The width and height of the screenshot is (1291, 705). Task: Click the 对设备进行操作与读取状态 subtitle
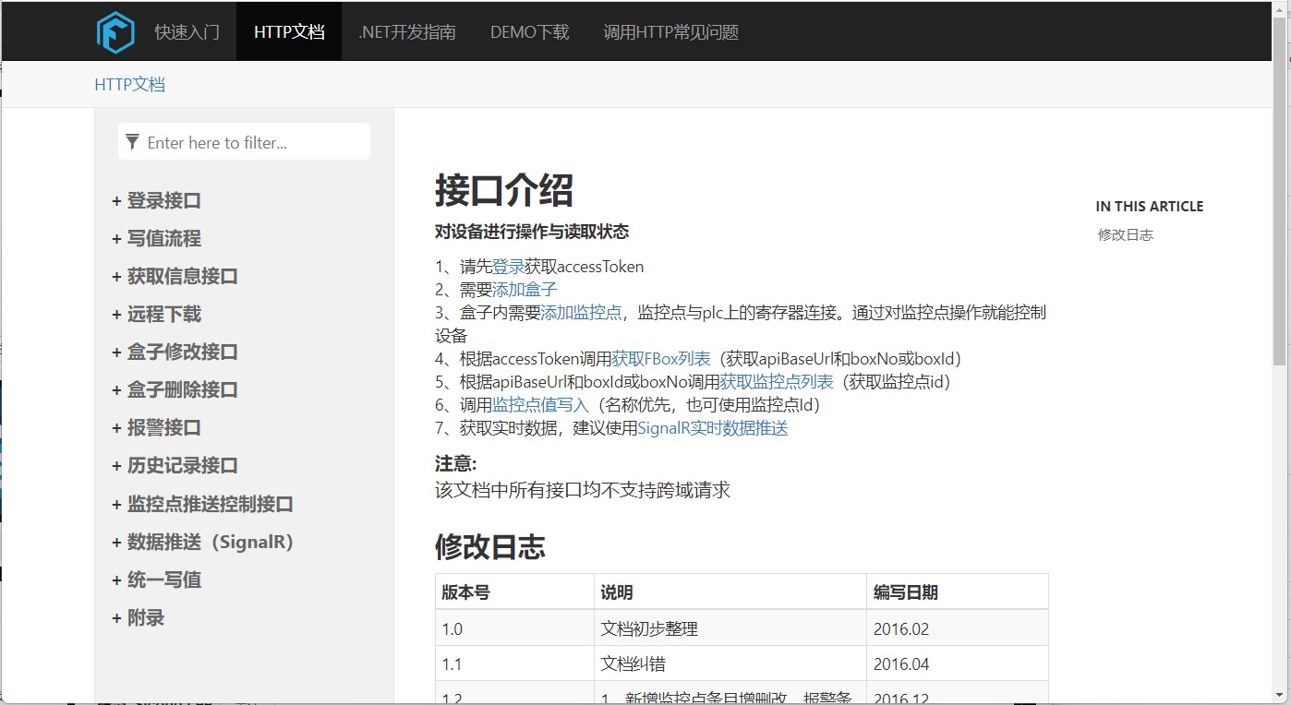pos(532,232)
